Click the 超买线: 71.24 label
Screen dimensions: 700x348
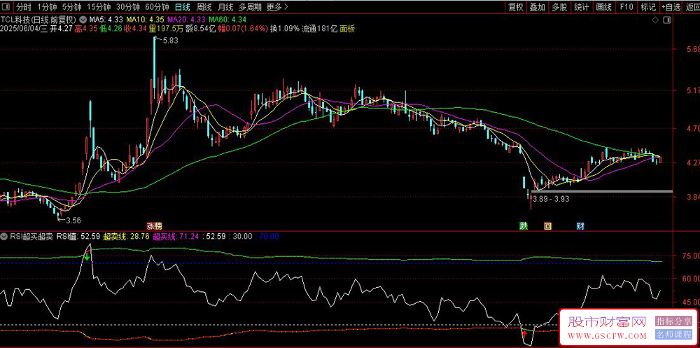[176, 236]
